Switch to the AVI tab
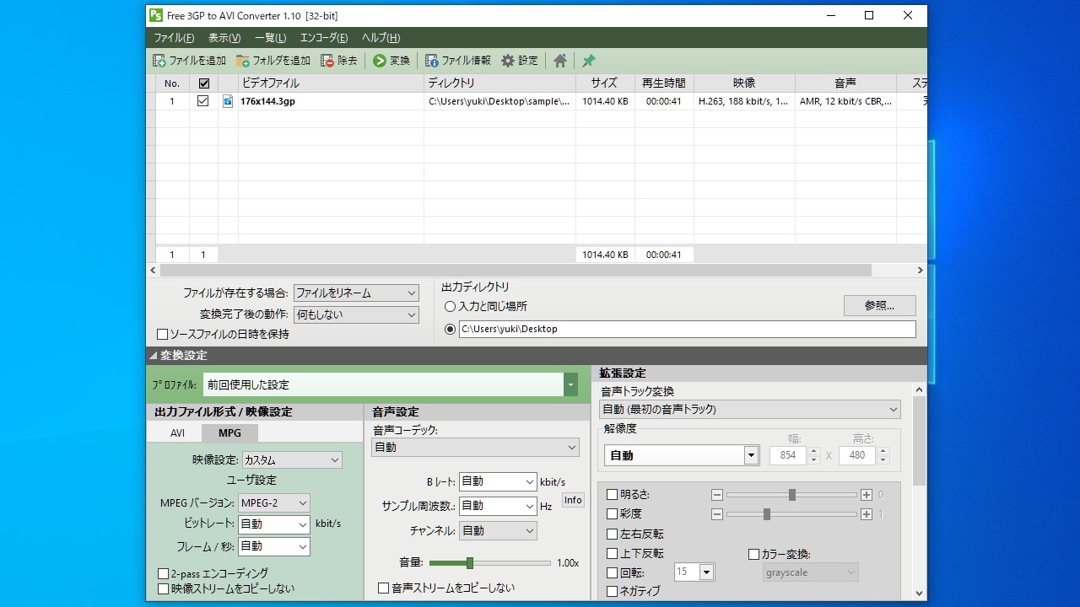 click(x=177, y=432)
